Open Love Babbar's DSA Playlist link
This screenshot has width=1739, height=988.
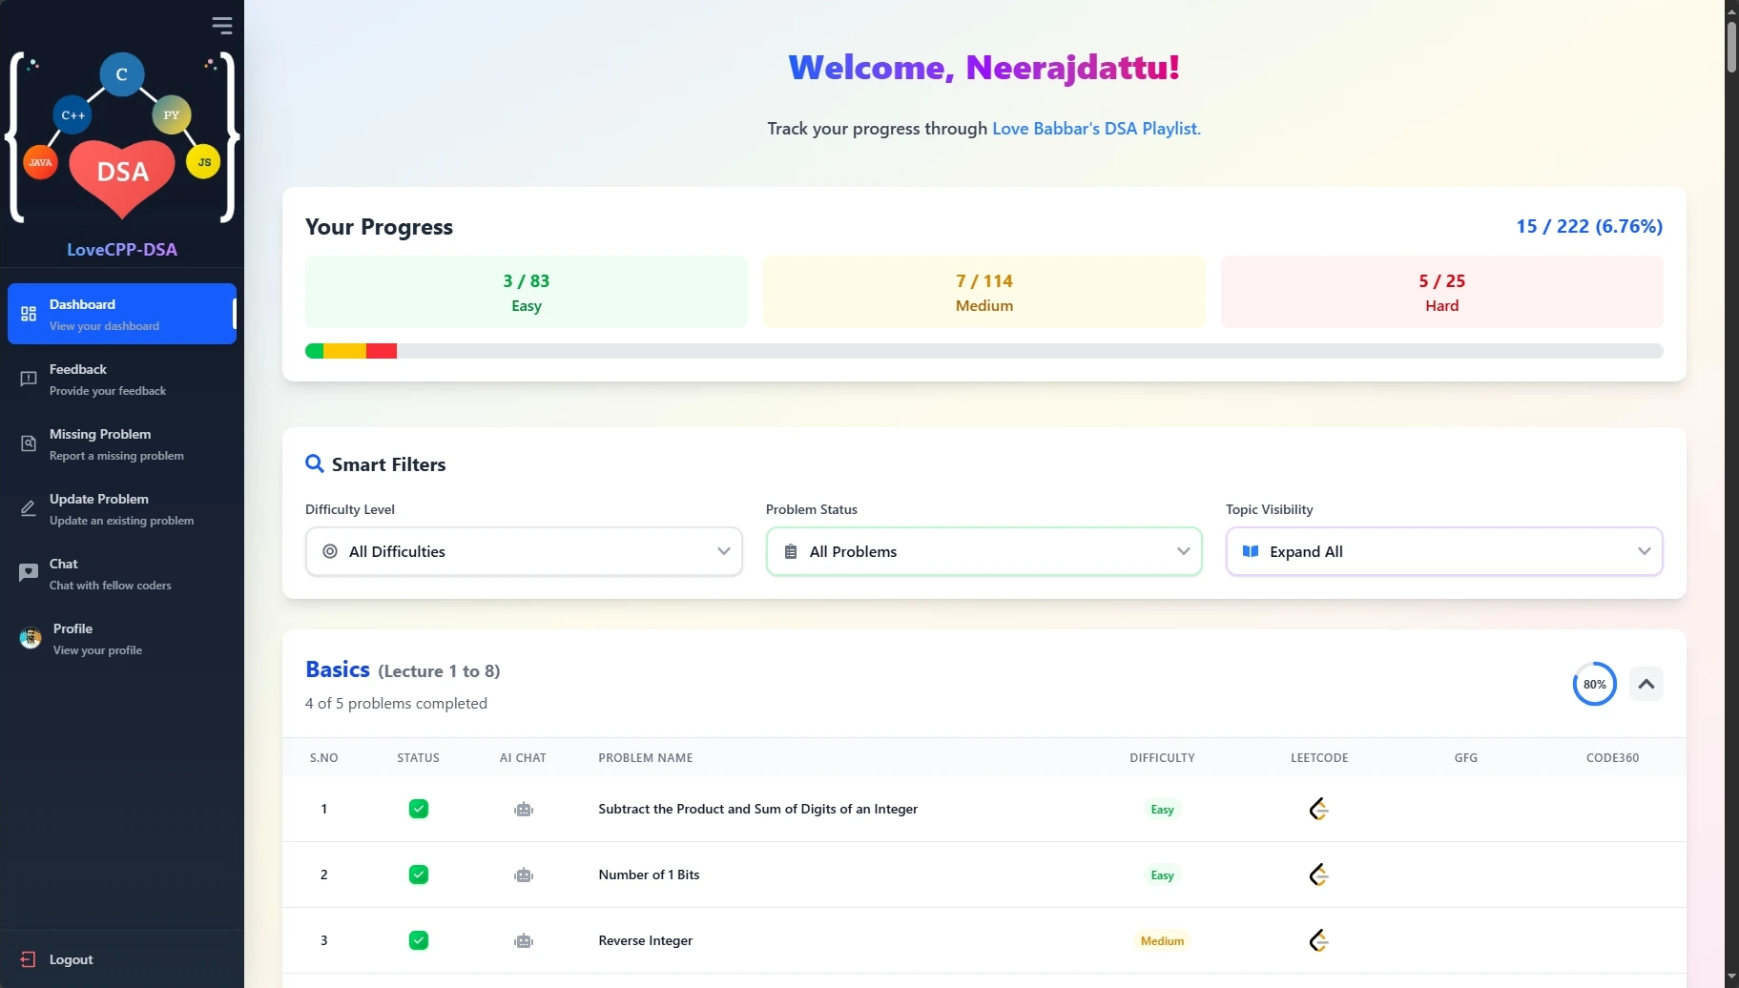click(x=1095, y=128)
